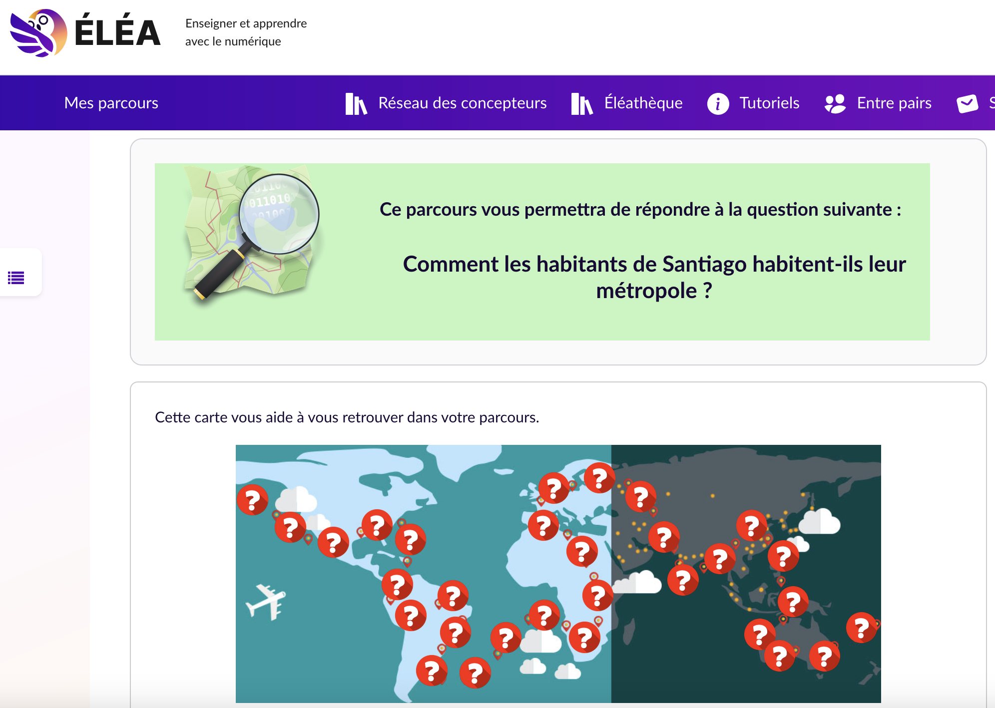Click the envelope icon in navbar
Viewport: 995px width, 708px height.
coord(967,104)
